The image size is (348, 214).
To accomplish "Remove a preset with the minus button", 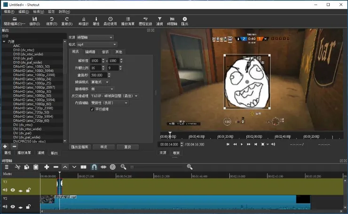I will pyautogui.click(x=14, y=147).
